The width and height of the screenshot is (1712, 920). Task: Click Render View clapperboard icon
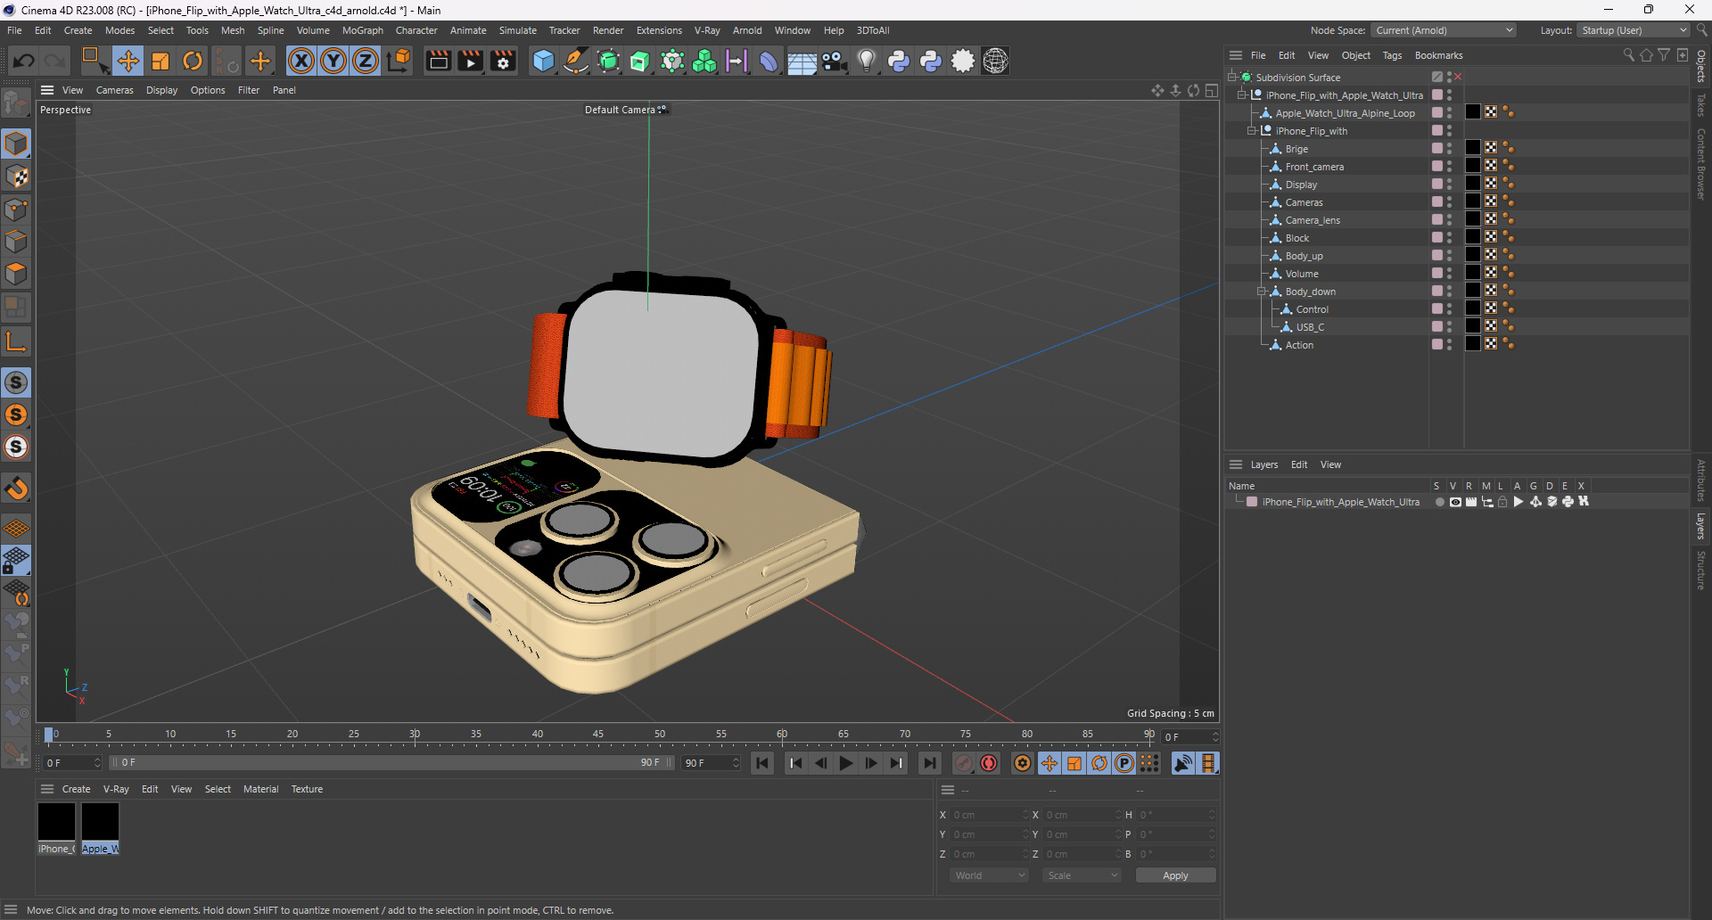[x=438, y=61]
